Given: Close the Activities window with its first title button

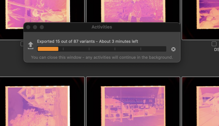Looking at the screenshot, I should [28, 27].
